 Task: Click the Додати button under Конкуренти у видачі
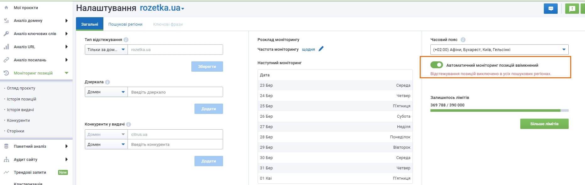point(209,161)
